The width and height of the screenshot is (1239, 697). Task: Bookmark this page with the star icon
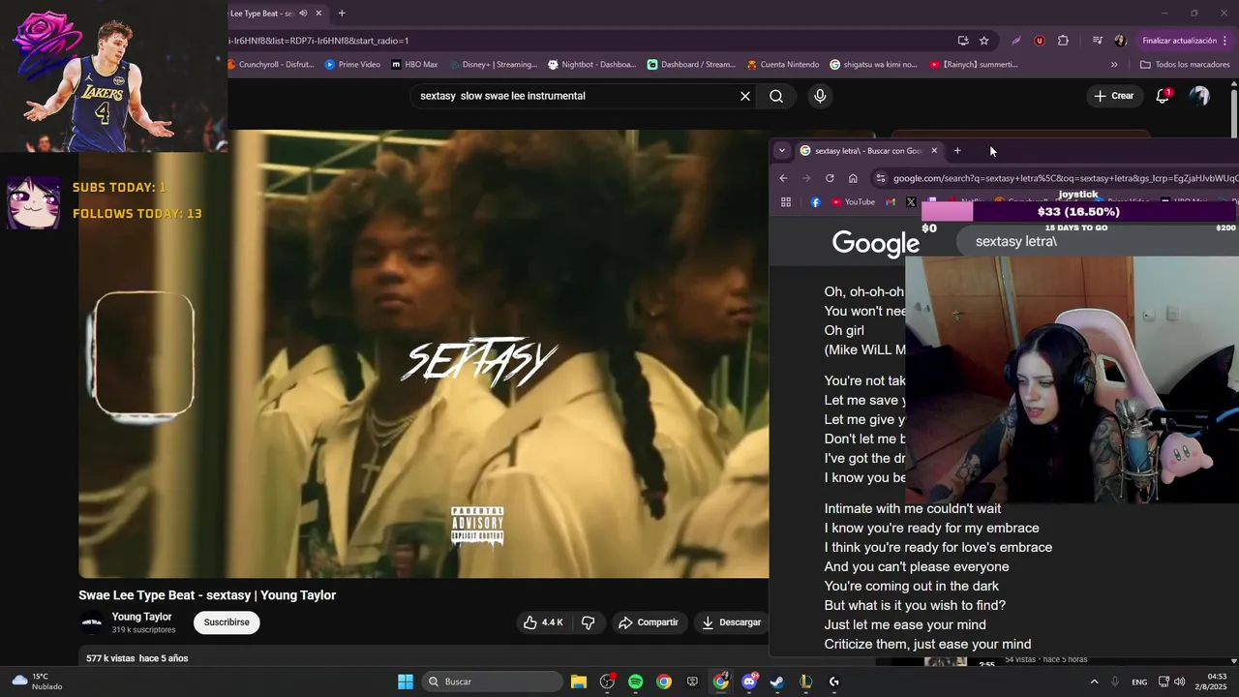984,41
